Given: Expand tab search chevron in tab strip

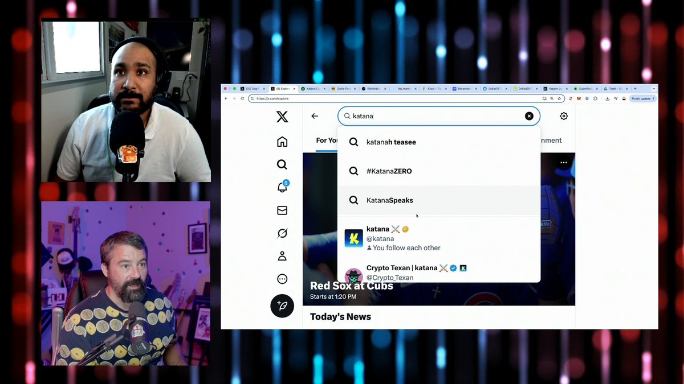Looking at the screenshot, I should click(653, 89).
